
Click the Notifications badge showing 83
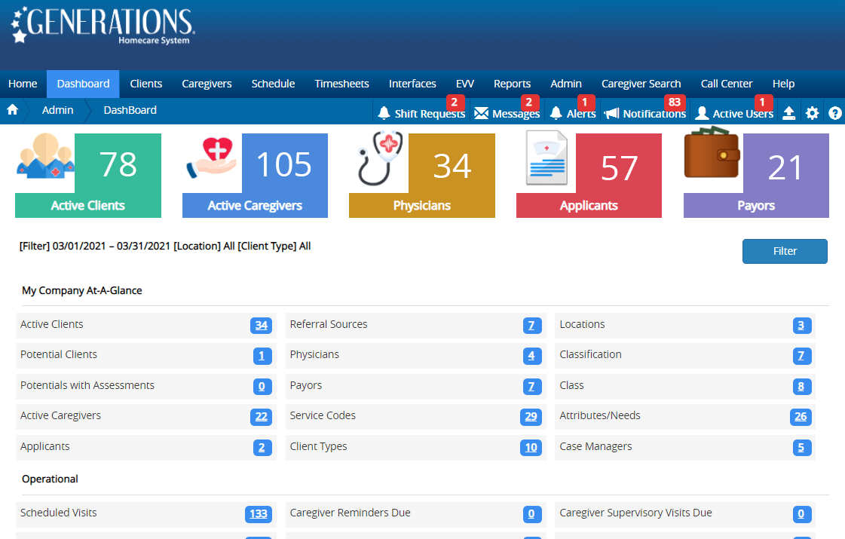pyautogui.click(x=675, y=102)
